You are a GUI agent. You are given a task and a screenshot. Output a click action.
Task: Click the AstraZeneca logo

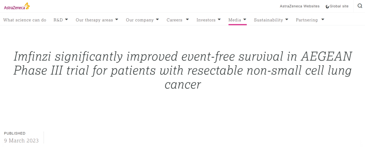[17, 6]
